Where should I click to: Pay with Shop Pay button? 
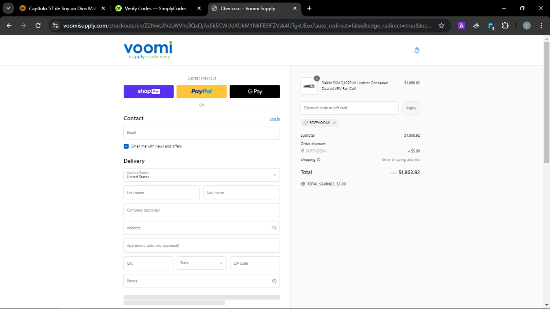(x=148, y=92)
